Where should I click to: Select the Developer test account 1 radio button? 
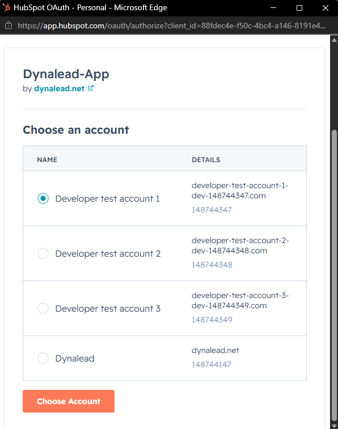(43, 198)
